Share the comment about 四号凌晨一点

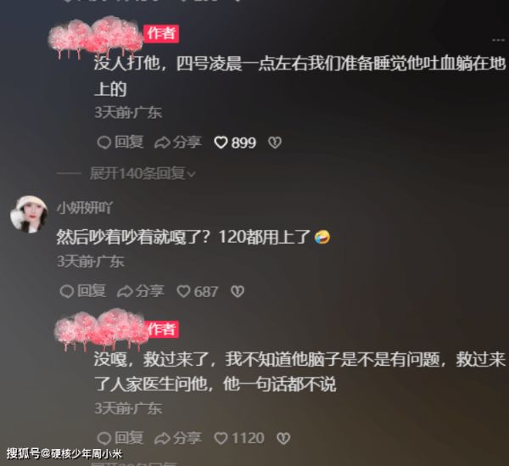pyautogui.click(x=178, y=143)
